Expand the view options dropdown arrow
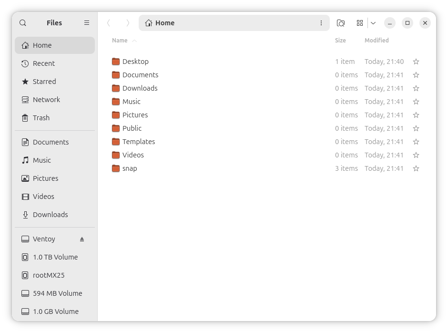This screenshot has height=333, width=448. pos(373,23)
